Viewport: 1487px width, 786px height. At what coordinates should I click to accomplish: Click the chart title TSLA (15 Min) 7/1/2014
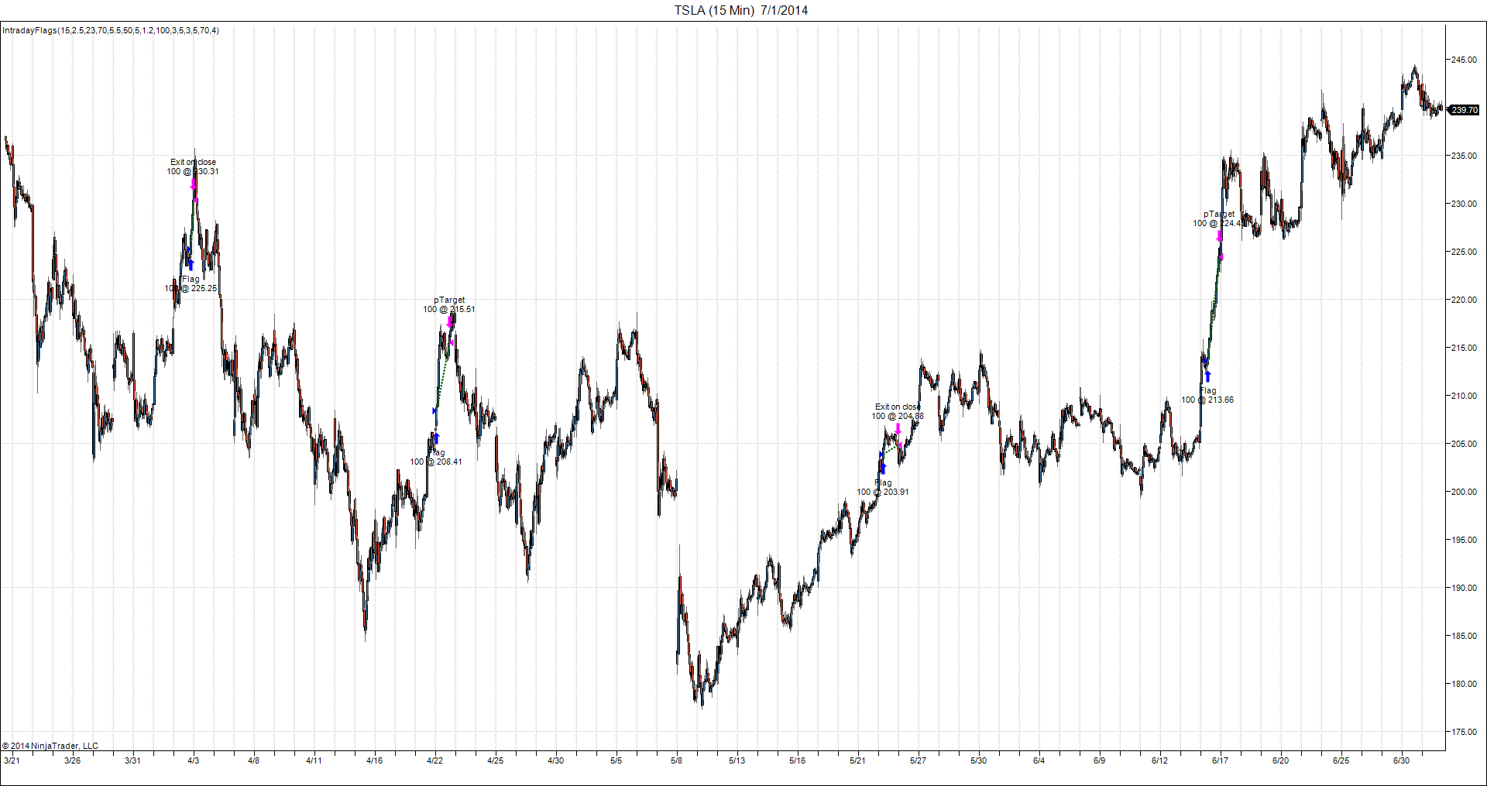click(741, 10)
